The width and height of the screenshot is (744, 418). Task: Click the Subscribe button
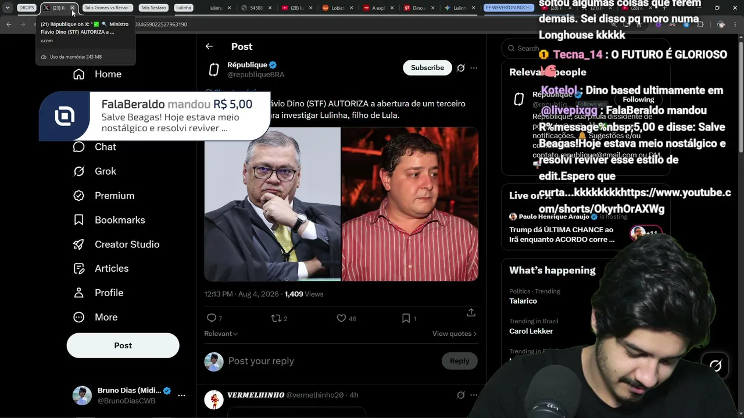pos(427,68)
